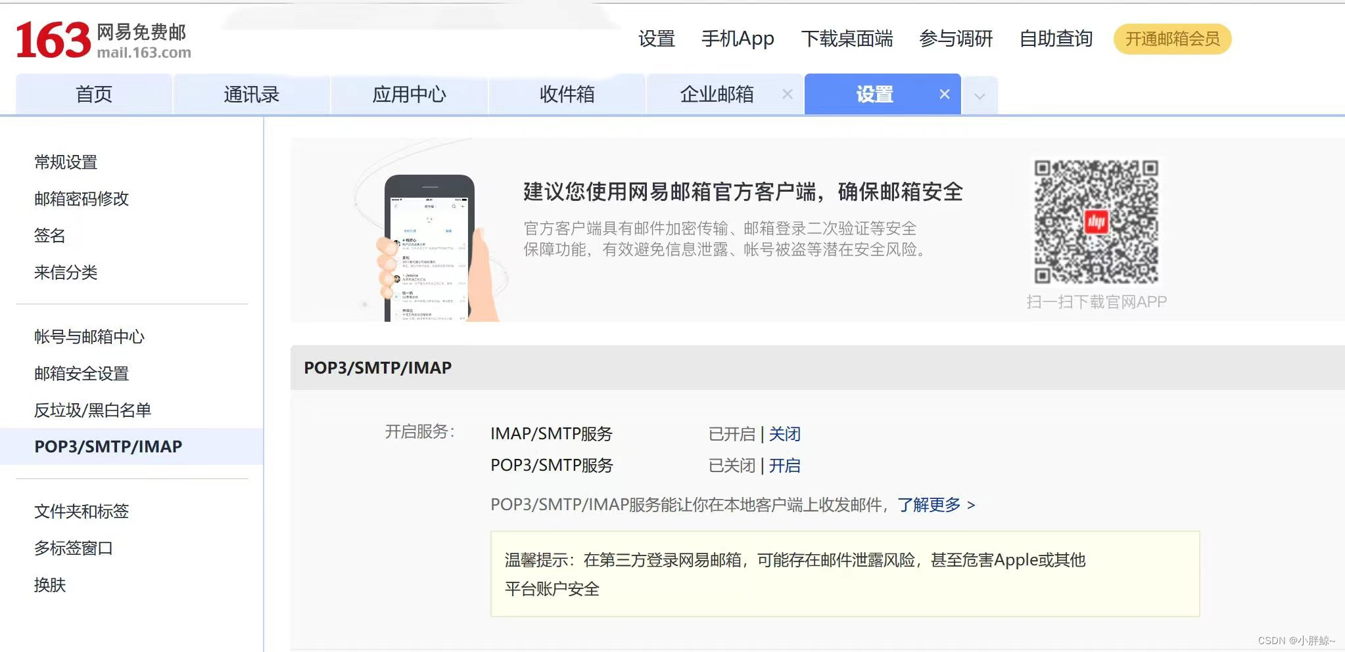Open the 首页 tab
The image size is (1345, 652).
coord(94,95)
